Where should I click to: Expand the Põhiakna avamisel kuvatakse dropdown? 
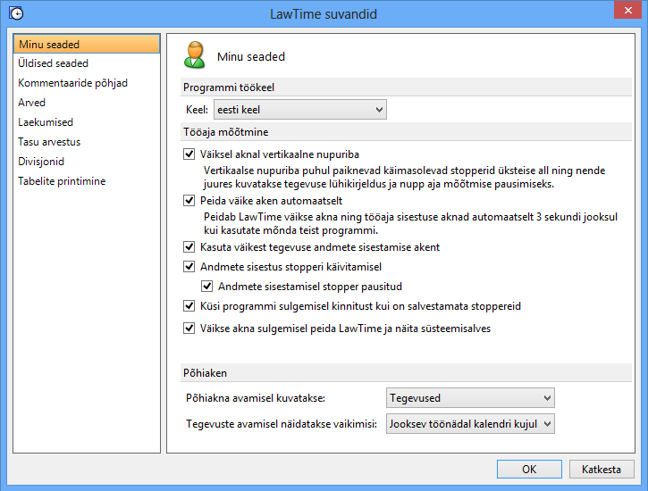tap(470, 398)
